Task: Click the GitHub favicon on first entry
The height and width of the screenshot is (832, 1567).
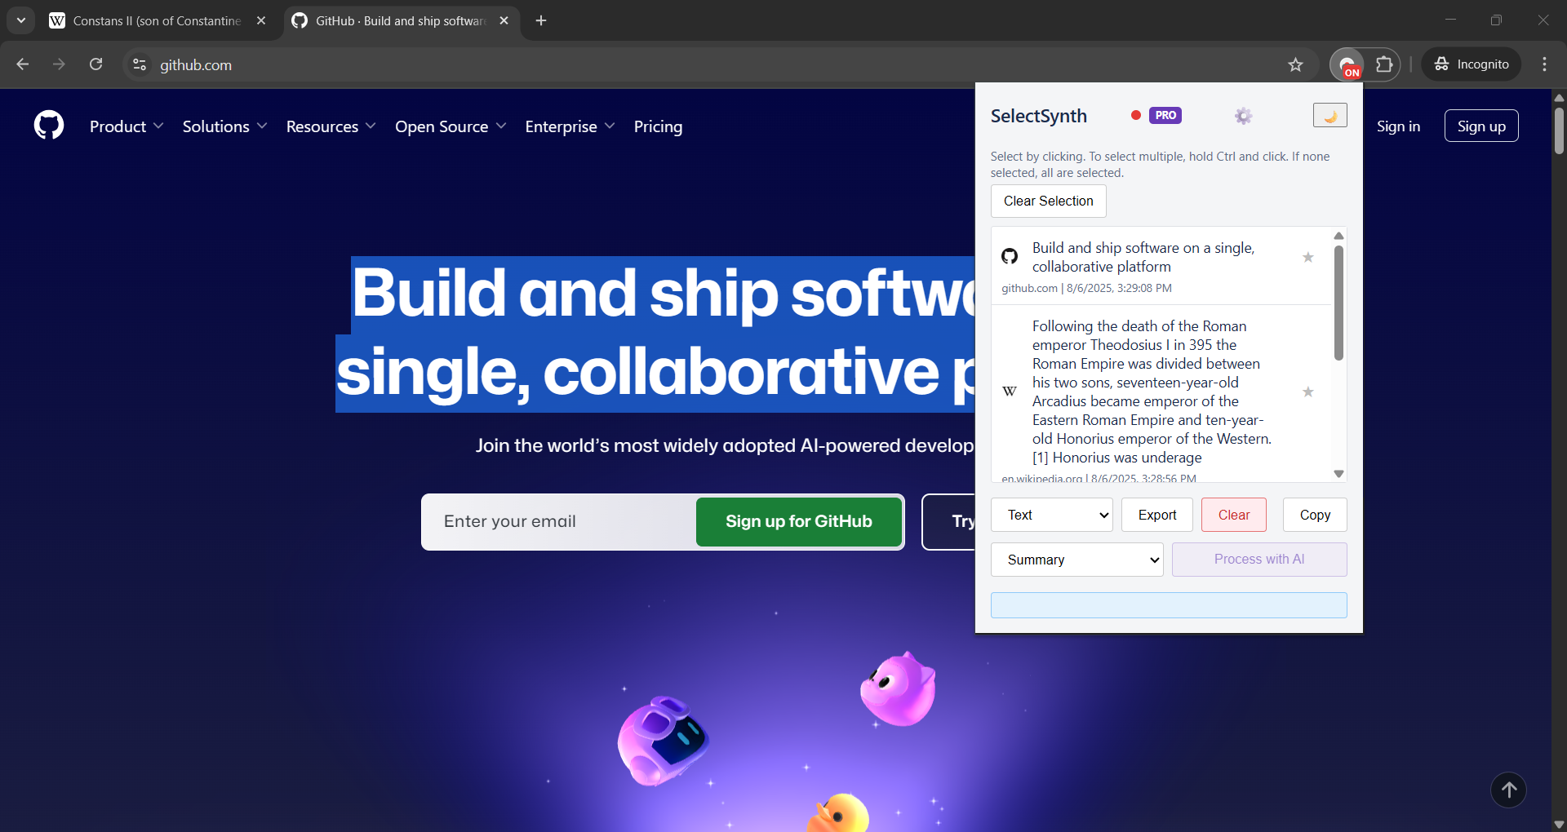Action: (1010, 256)
